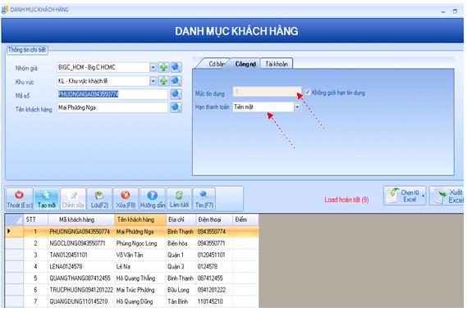Expand the Khu vực dropdown arrow

click(x=153, y=81)
